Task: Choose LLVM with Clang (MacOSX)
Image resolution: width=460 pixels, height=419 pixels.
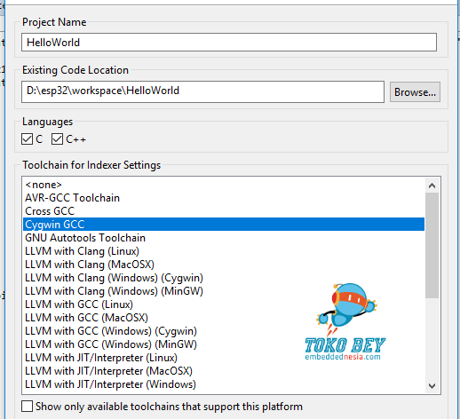Action: pos(224,265)
